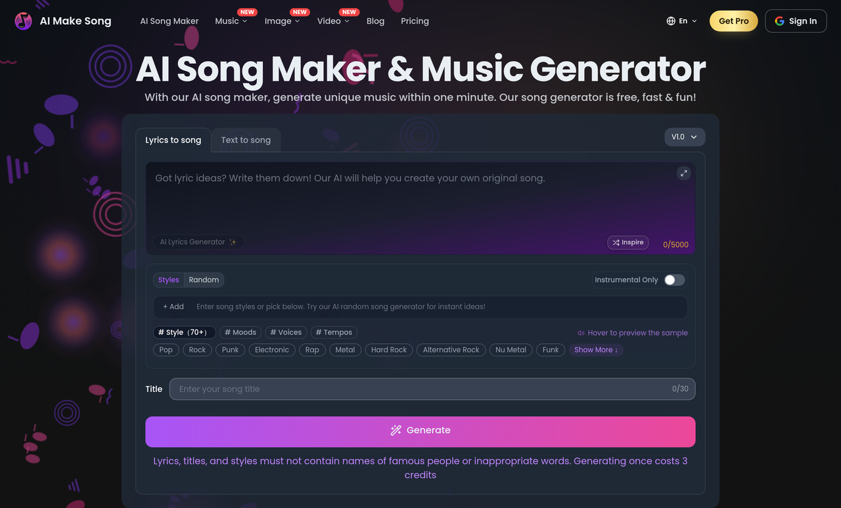Open the Blog nav link
Image resolution: width=841 pixels, height=508 pixels.
click(375, 21)
